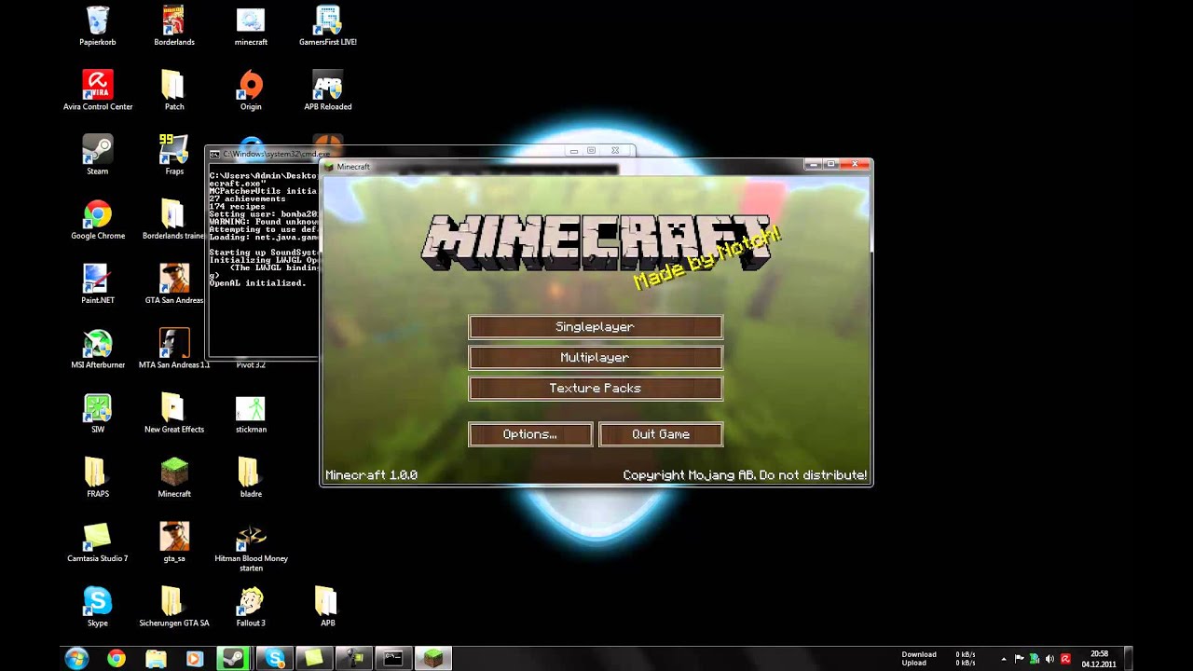The width and height of the screenshot is (1193, 671).
Task: Select the Sicherungen GTA SA folder
Action: (174, 607)
